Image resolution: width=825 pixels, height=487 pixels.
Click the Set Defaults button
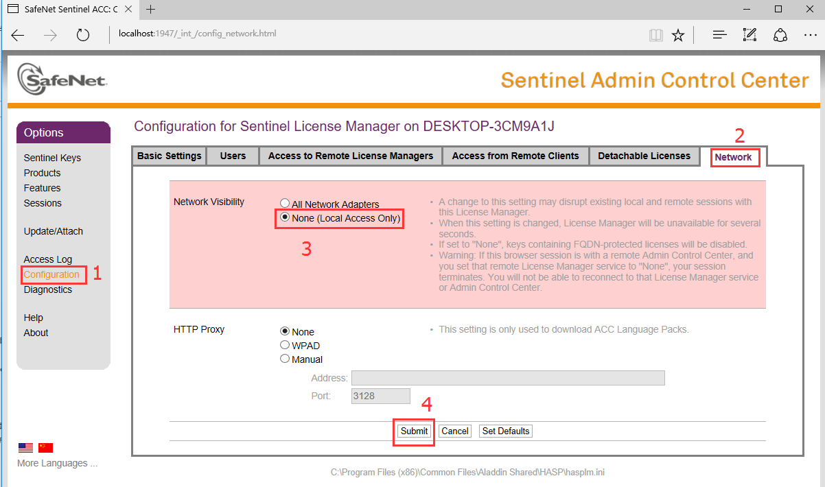point(506,431)
